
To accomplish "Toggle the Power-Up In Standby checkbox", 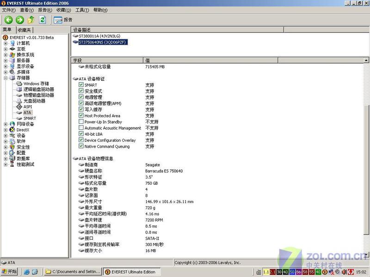I will 81,121.
